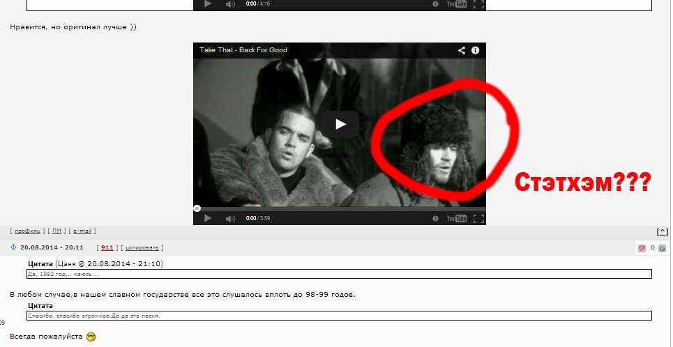Open info icon on Take That video

click(475, 50)
